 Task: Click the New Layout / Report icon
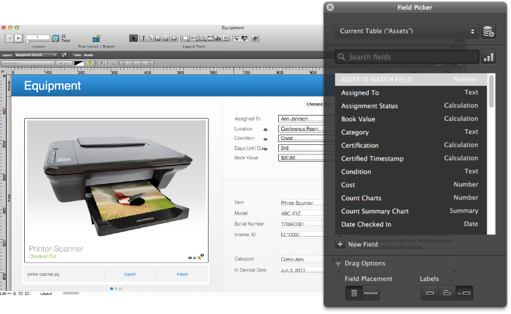[96, 39]
